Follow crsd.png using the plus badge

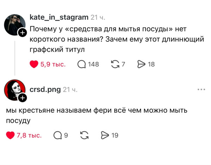[22, 97]
